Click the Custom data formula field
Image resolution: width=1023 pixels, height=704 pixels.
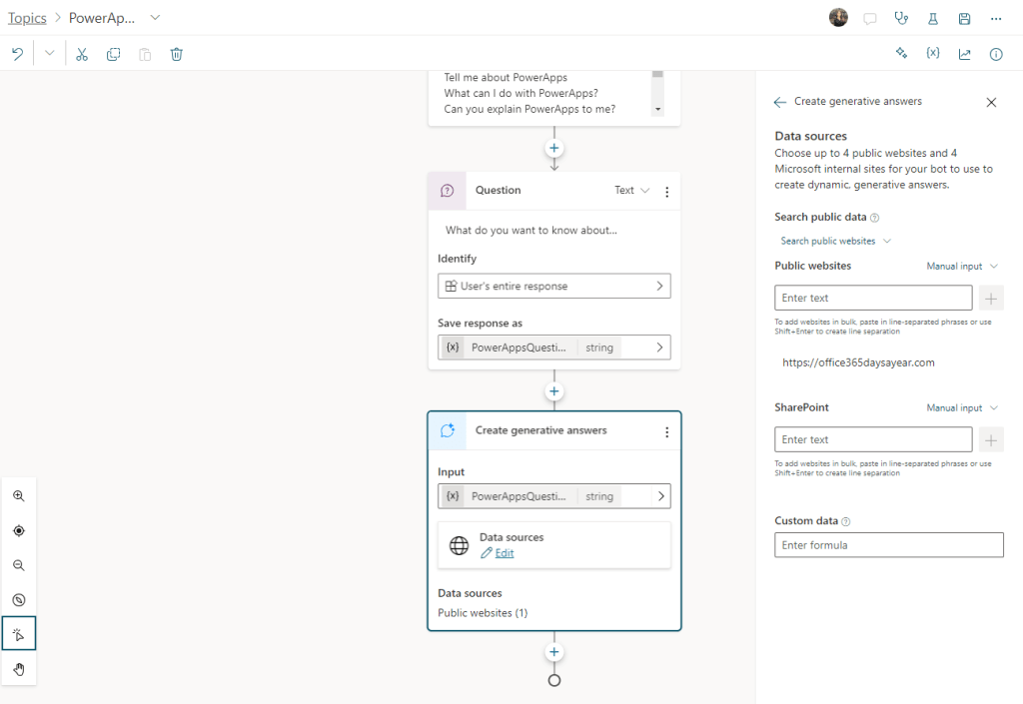tap(888, 545)
